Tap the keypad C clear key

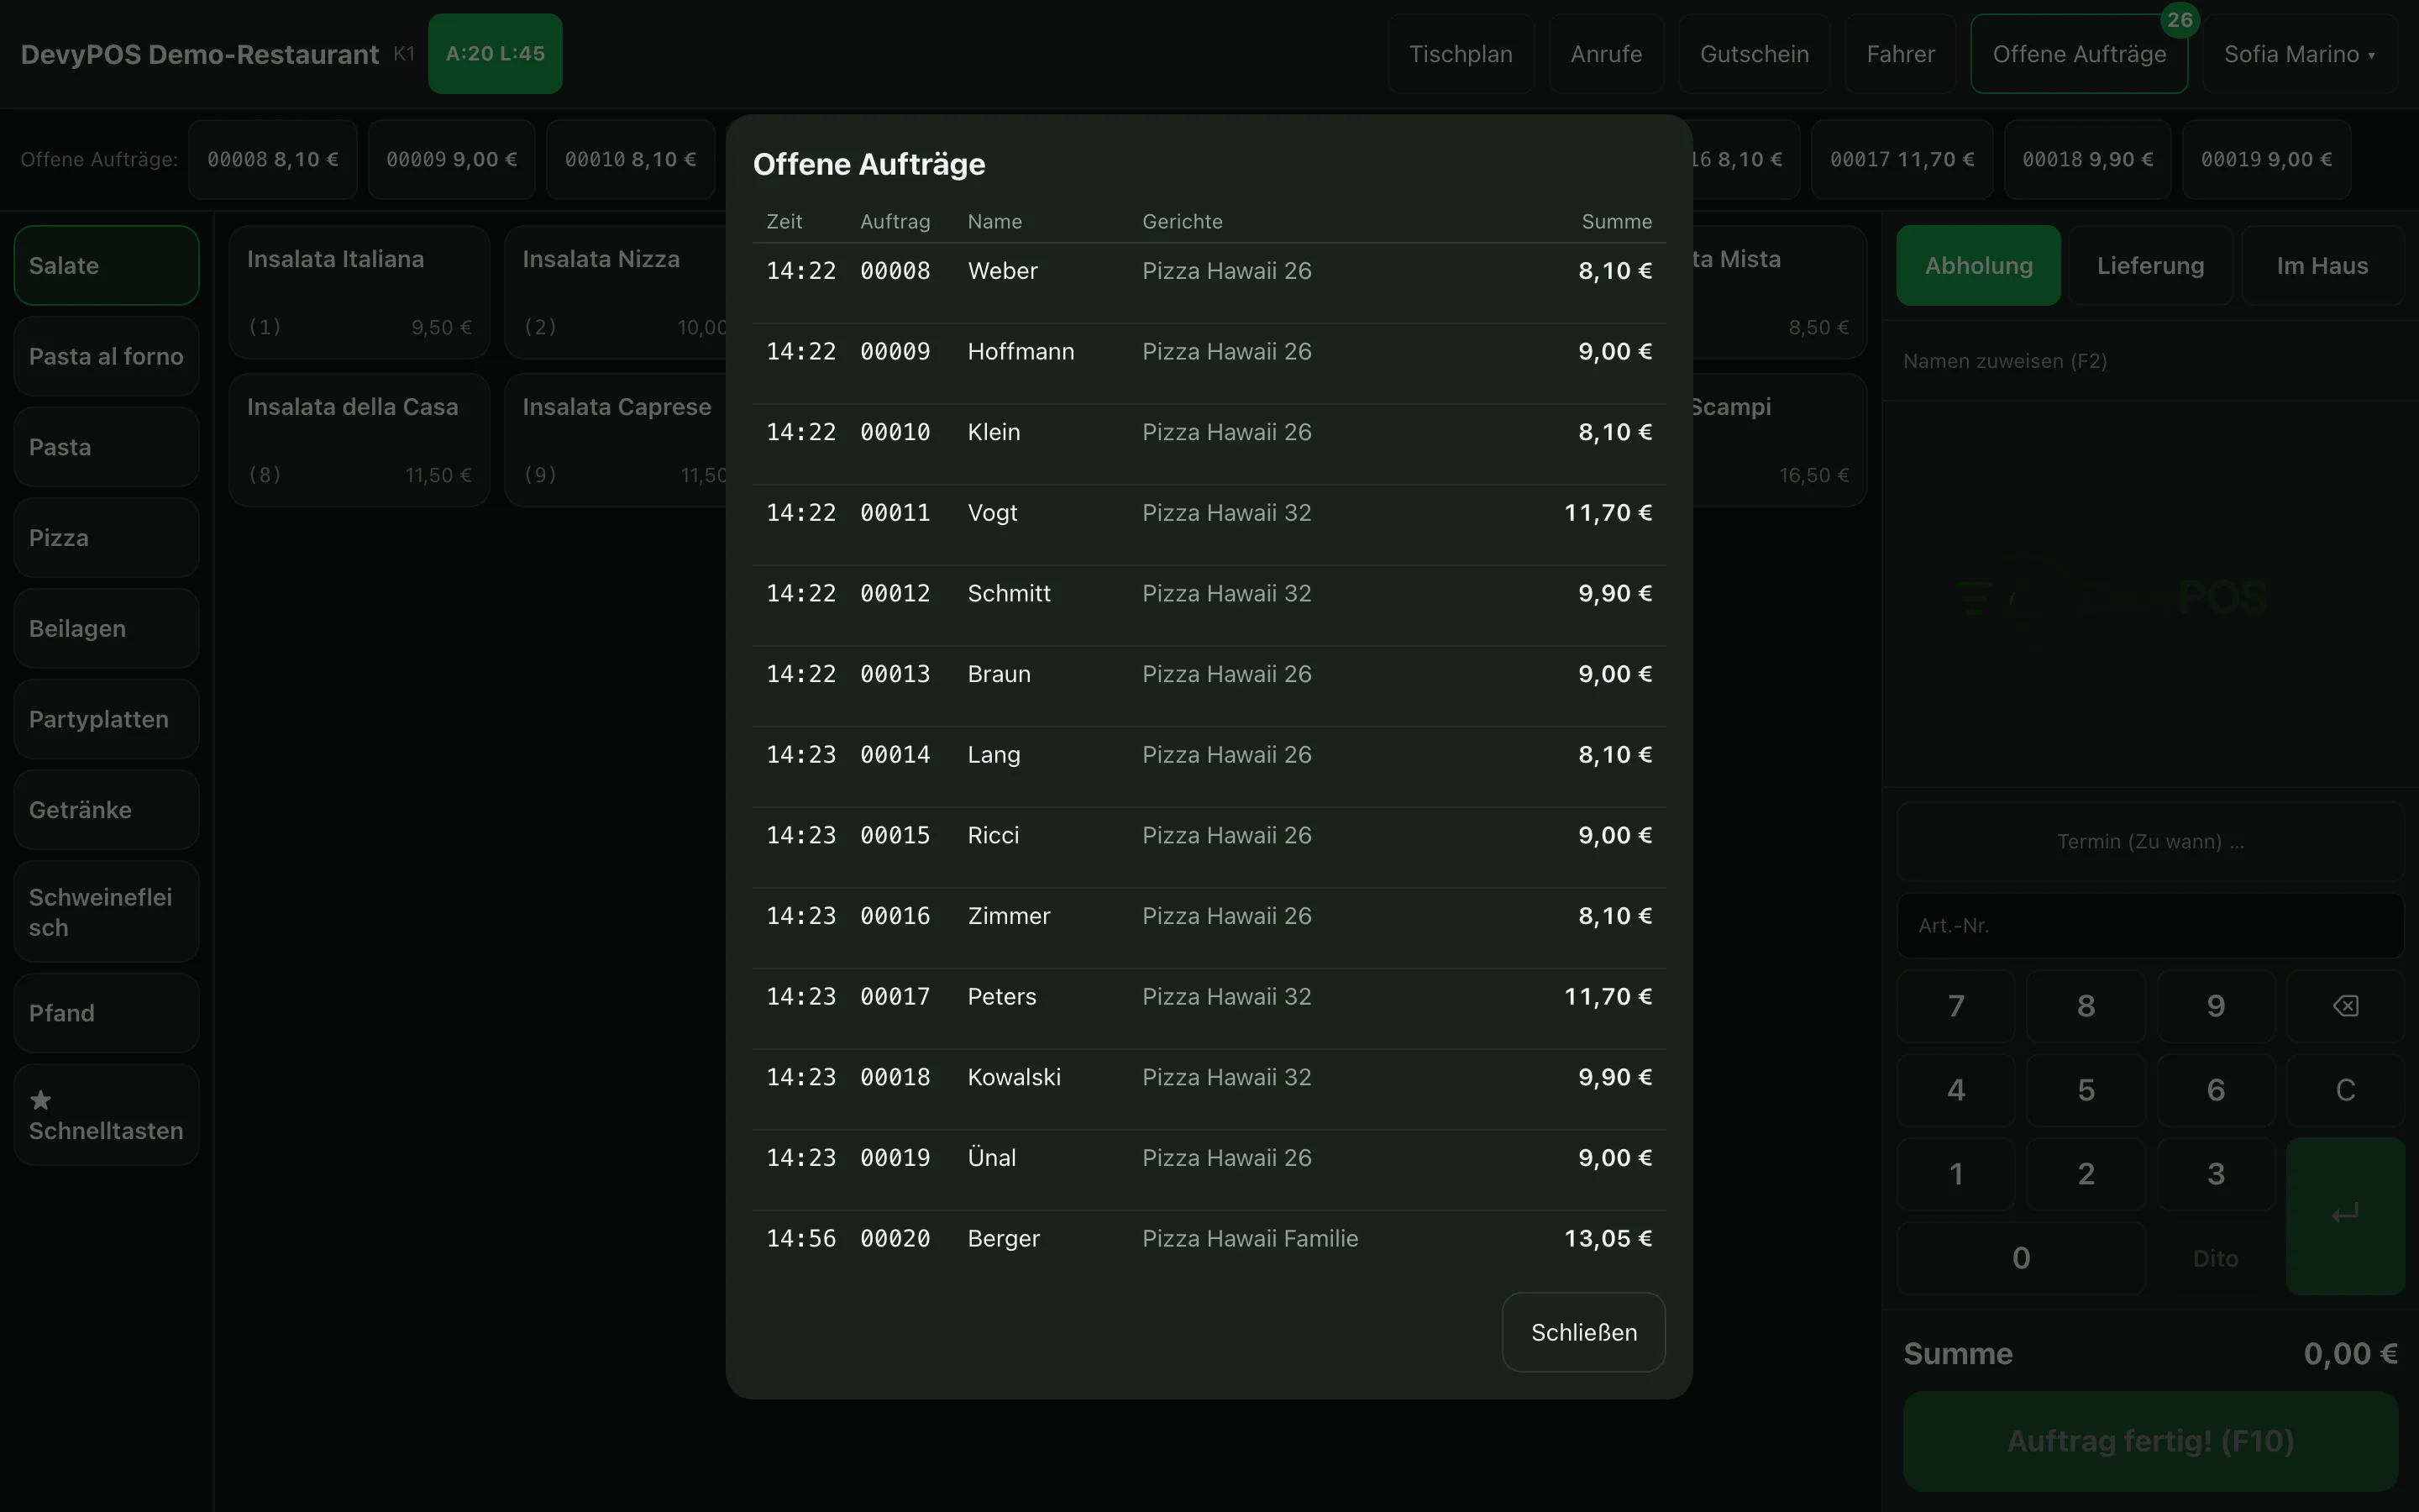[x=2345, y=1090]
